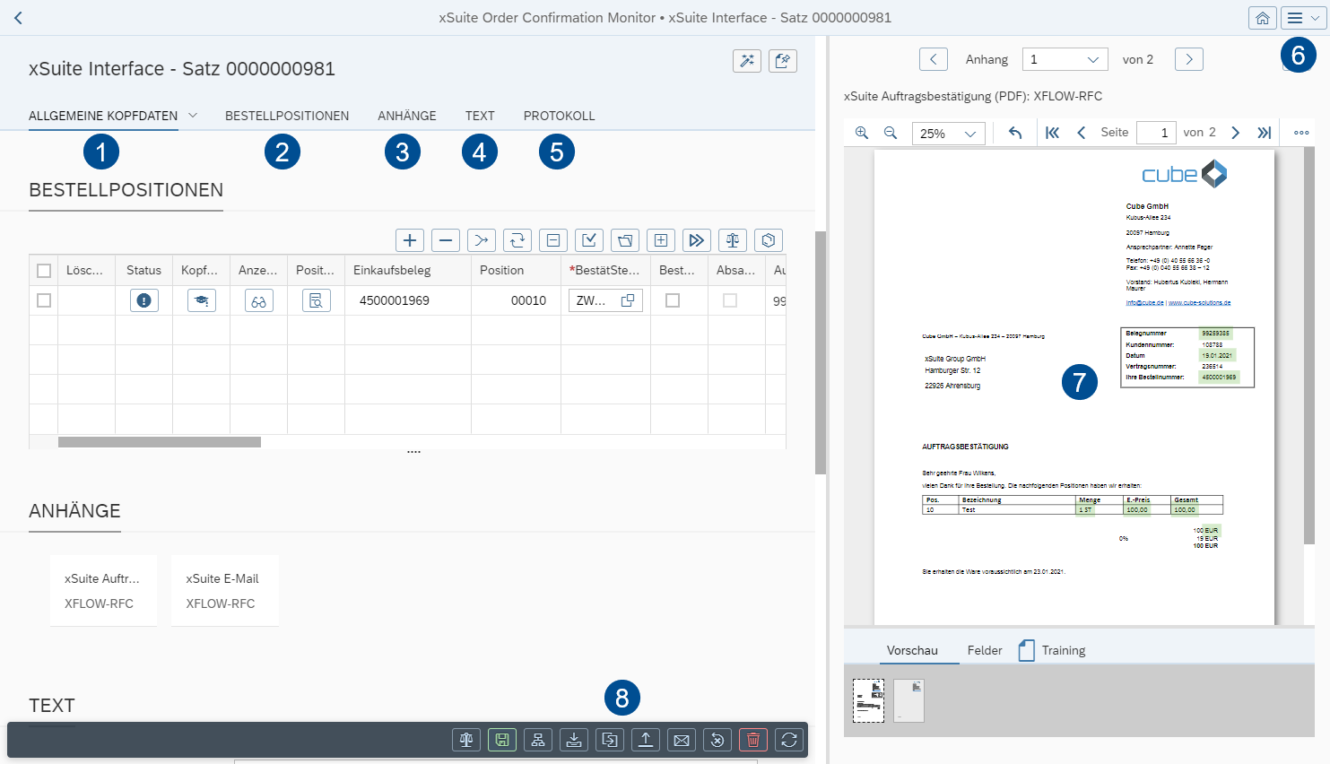
Task: Add a row with the plus icon
Action: [x=410, y=240]
